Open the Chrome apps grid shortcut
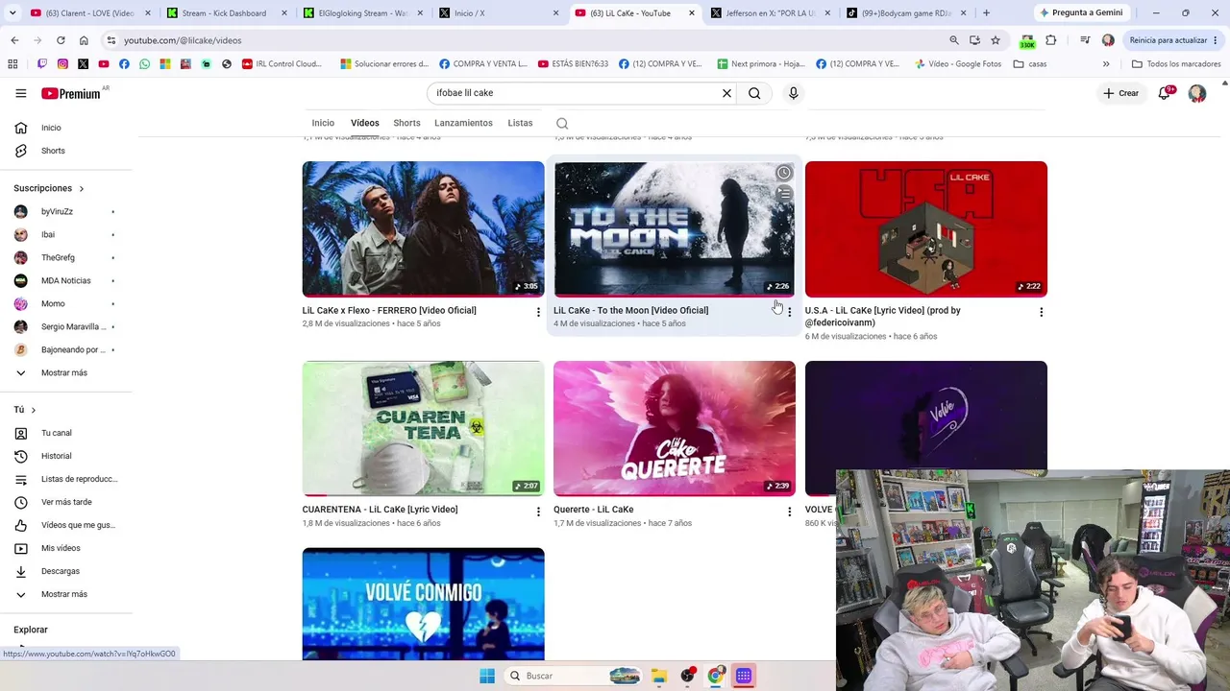 (12, 64)
